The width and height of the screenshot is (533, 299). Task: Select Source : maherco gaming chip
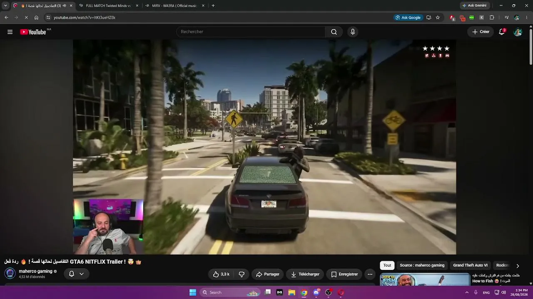[x=422, y=265]
